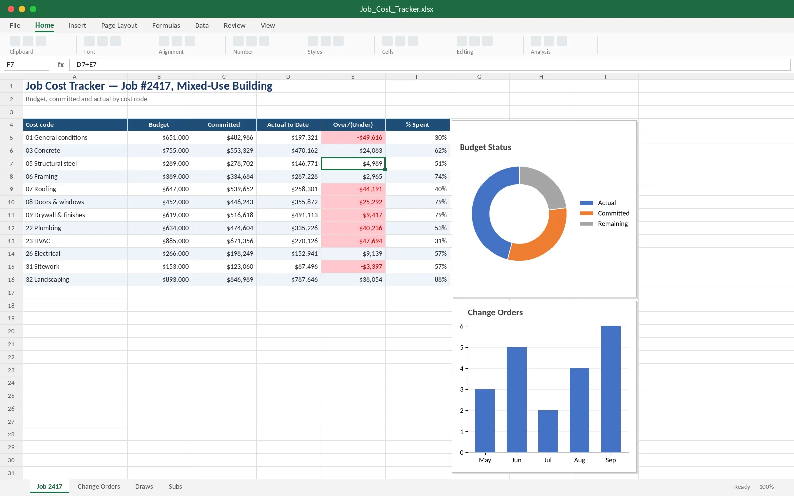Click the rightmost icon in the Editing group
This screenshot has width=794, height=496.
click(x=488, y=41)
